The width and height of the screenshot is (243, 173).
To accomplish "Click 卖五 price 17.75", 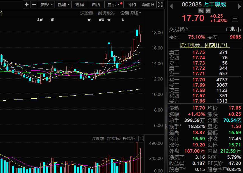I will 199,52.
